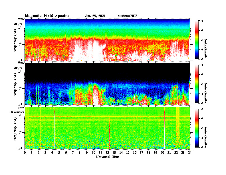Click the "dD/dt" panel label
The width and height of the screenshot is (226, 175).
tap(18, 68)
